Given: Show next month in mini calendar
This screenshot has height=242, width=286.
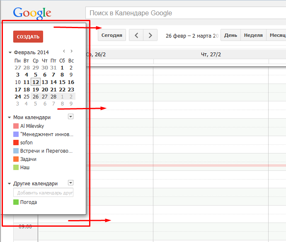Looking at the screenshot, I should tap(71, 51).
